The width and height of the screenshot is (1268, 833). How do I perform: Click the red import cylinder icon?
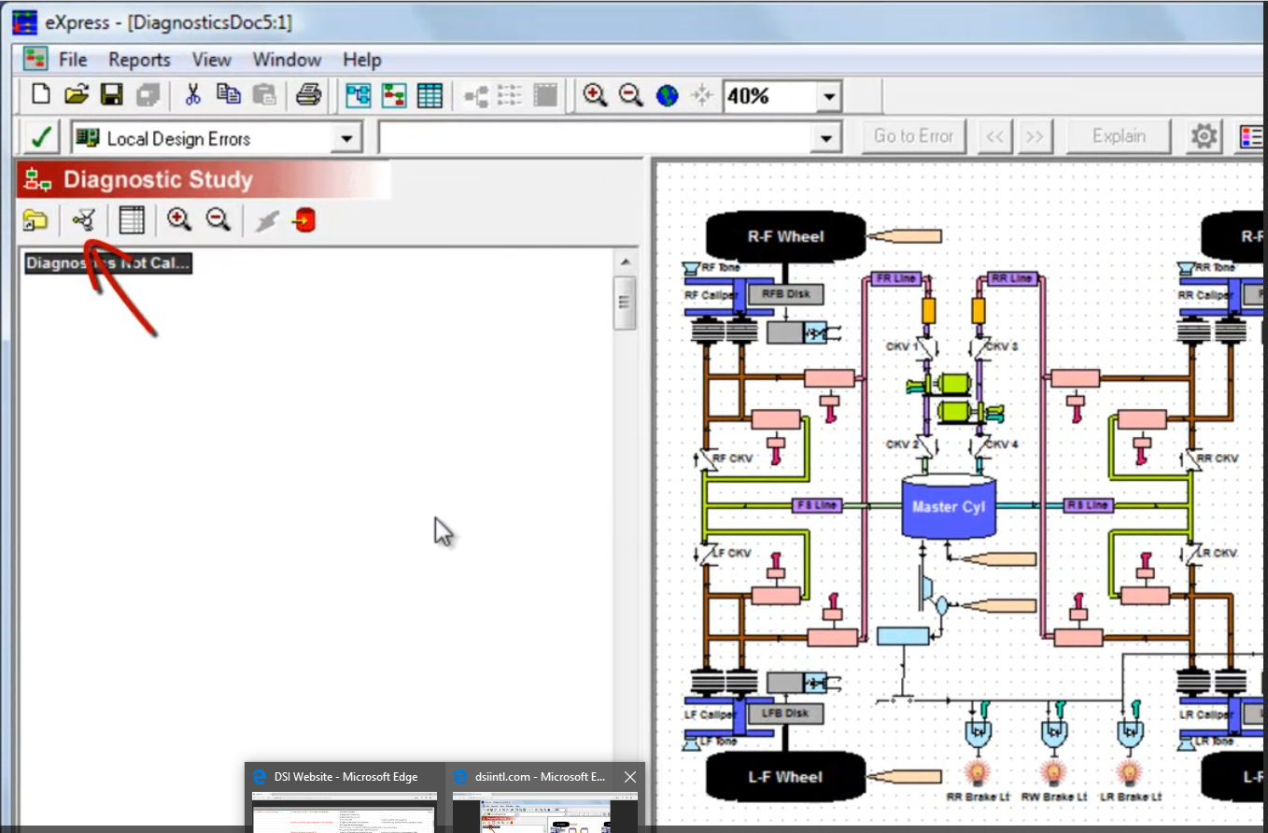[x=304, y=220]
